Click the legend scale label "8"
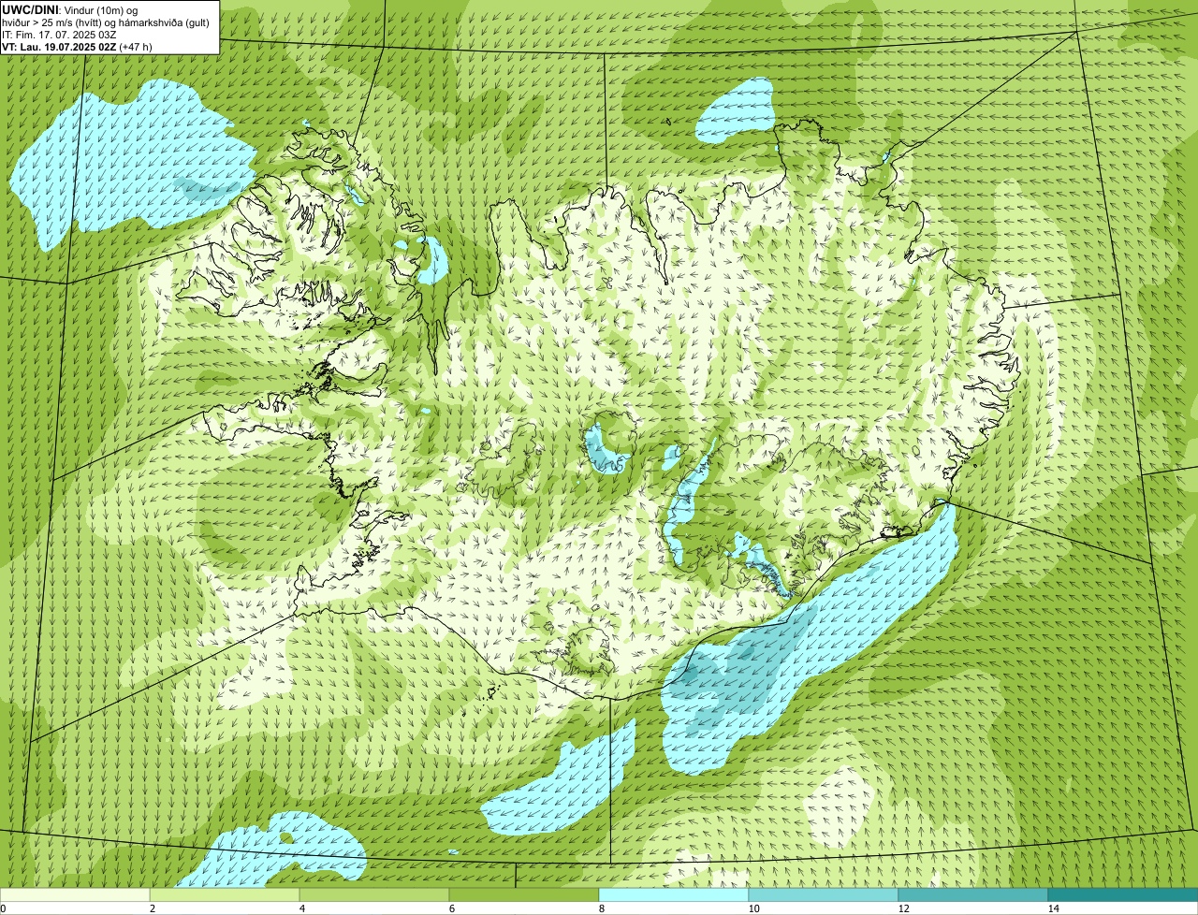Viewport: 1198px width, 915px height. pos(601,908)
